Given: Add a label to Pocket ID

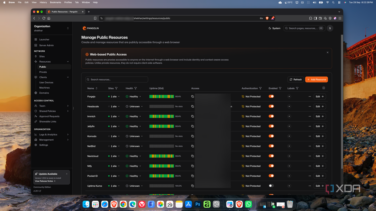Looking at the screenshot, I should (289, 176).
